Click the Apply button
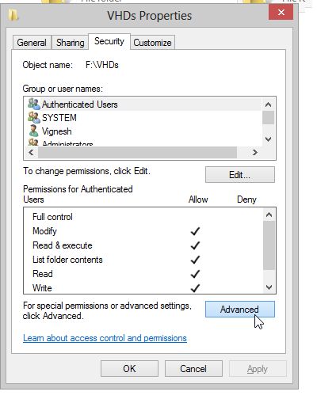This screenshot has width=317, height=399. coord(258,369)
